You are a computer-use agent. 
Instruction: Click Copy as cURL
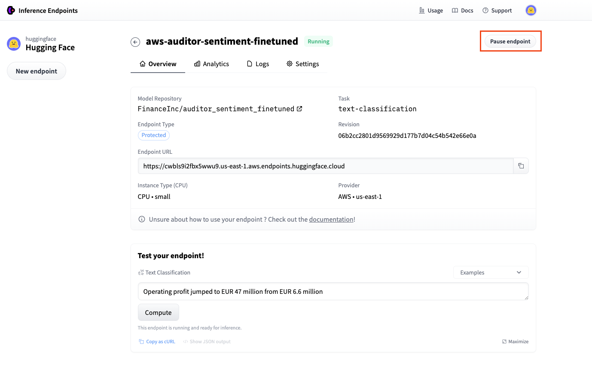(x=157, y=342)
